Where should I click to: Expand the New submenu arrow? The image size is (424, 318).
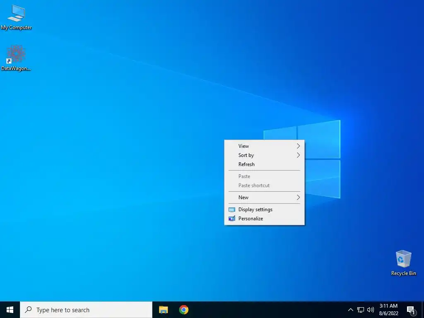(298, 198)
